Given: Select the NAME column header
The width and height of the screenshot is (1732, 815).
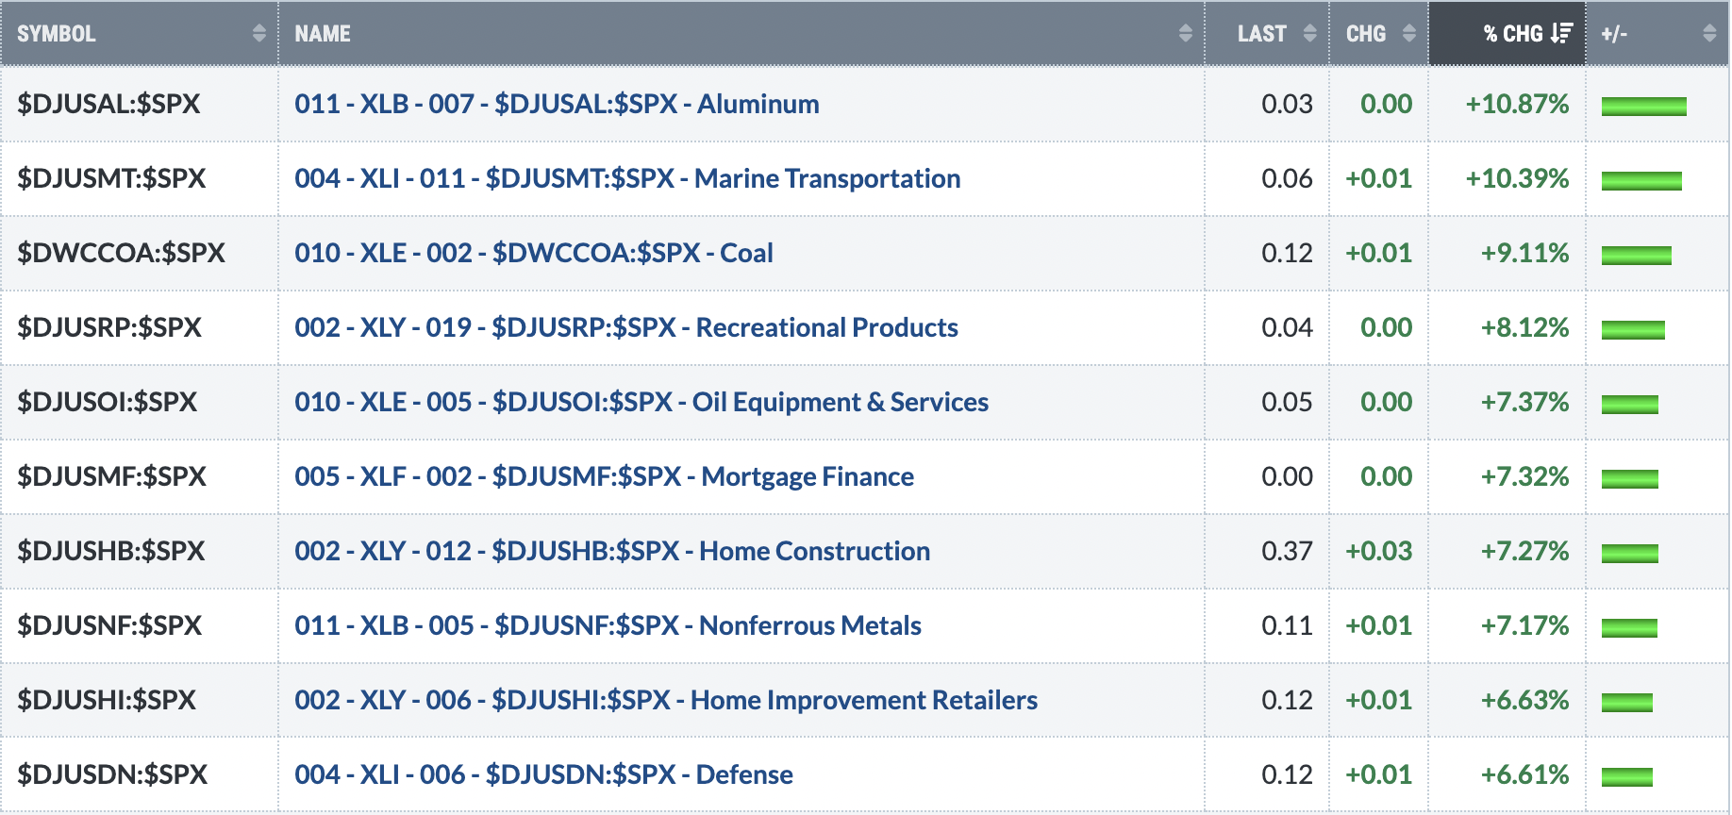Looking at the screenshot, I should click(741, 34).
